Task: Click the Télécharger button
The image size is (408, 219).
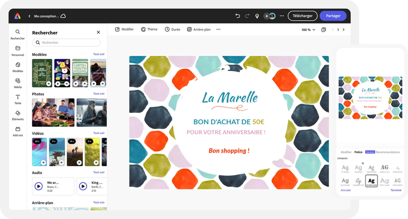Action: click(302, 16)
